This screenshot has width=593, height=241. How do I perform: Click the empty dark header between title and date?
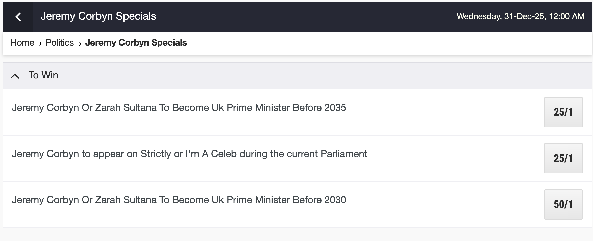(303, 17)
